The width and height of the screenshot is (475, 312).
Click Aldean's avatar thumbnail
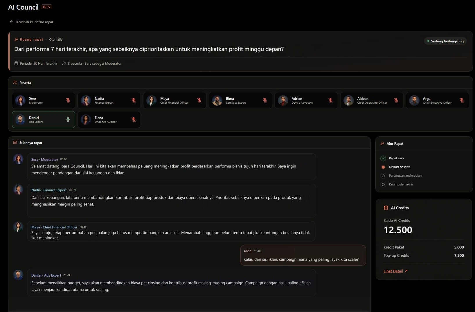point(348,100)
